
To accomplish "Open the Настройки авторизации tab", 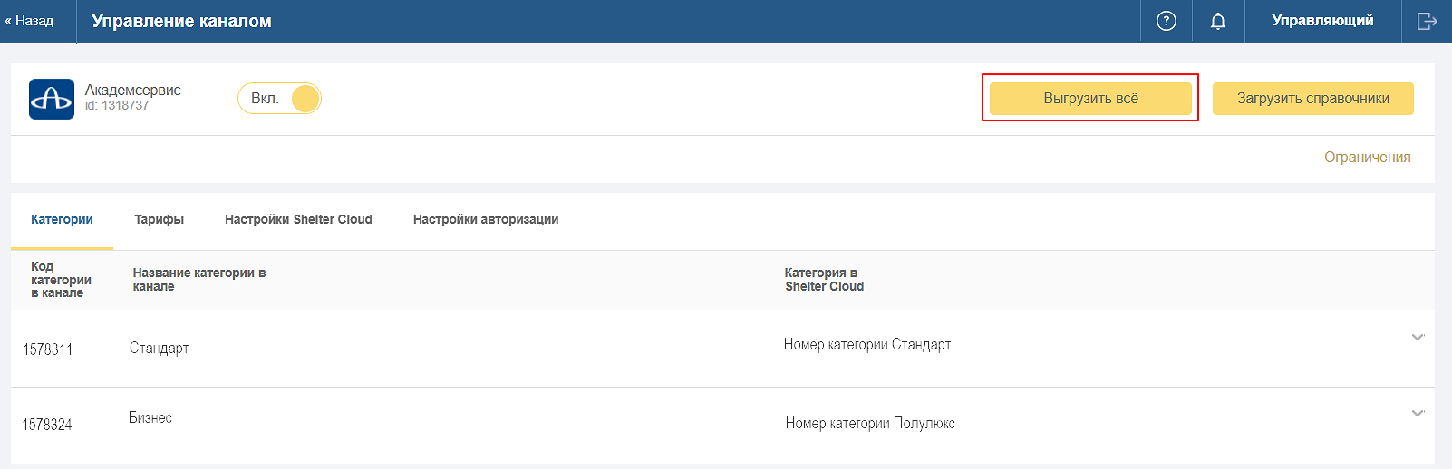I will click(486, 219).
